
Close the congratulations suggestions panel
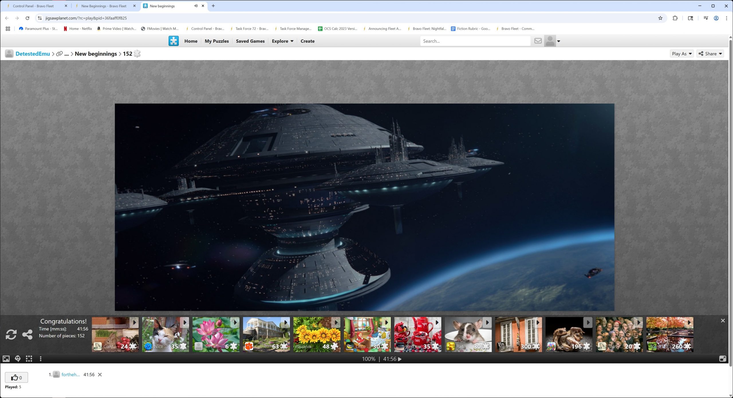723,321
